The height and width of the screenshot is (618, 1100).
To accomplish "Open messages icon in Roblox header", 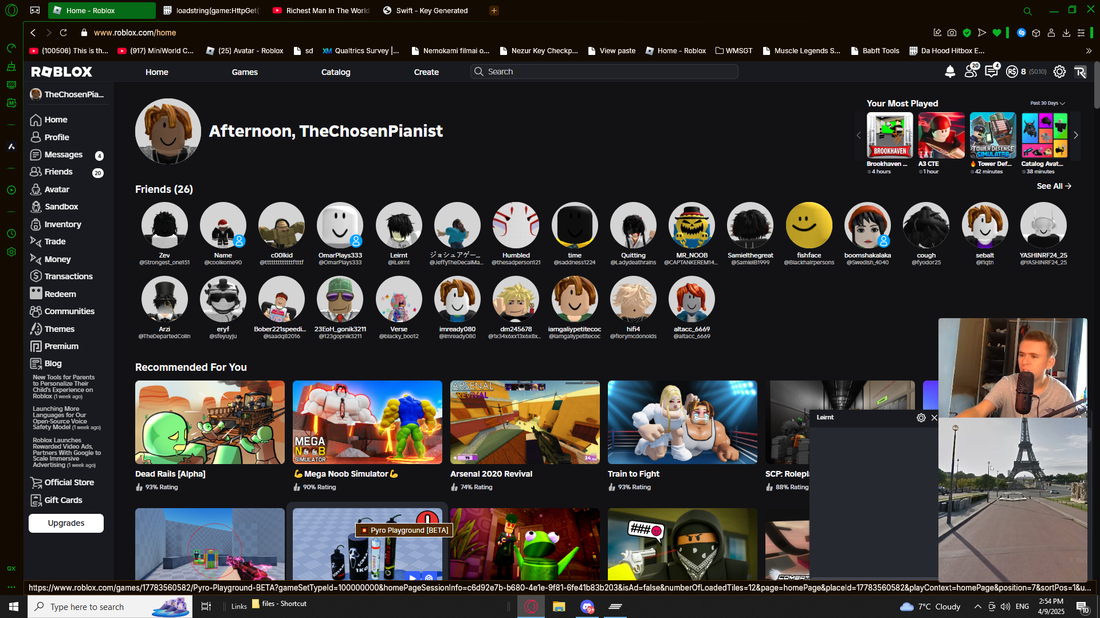I will (991, 72).
